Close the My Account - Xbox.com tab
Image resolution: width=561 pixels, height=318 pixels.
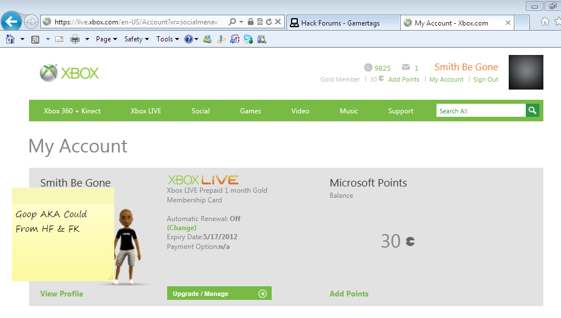click(508, 23)
